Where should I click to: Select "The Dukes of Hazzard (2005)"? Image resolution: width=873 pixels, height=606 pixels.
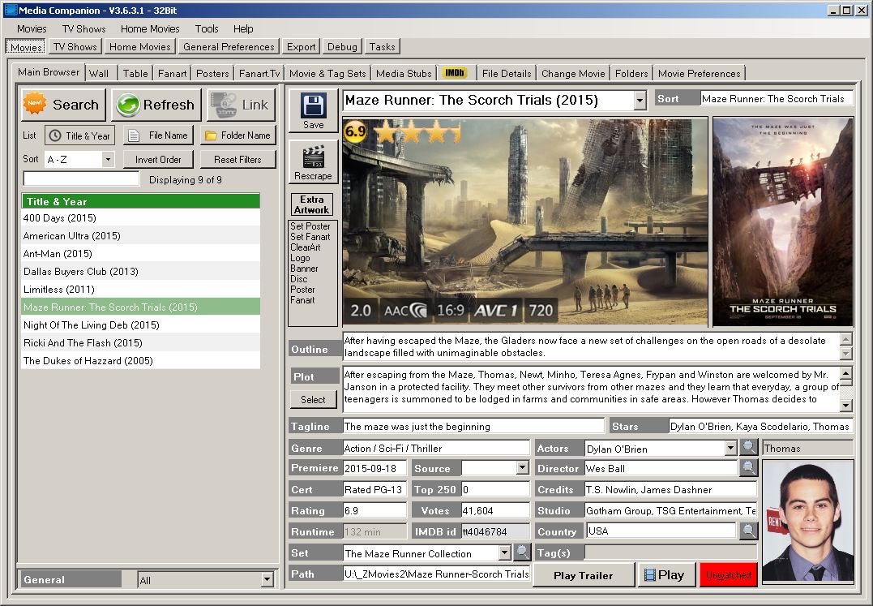pyautogui.click(x=140, y=360)
